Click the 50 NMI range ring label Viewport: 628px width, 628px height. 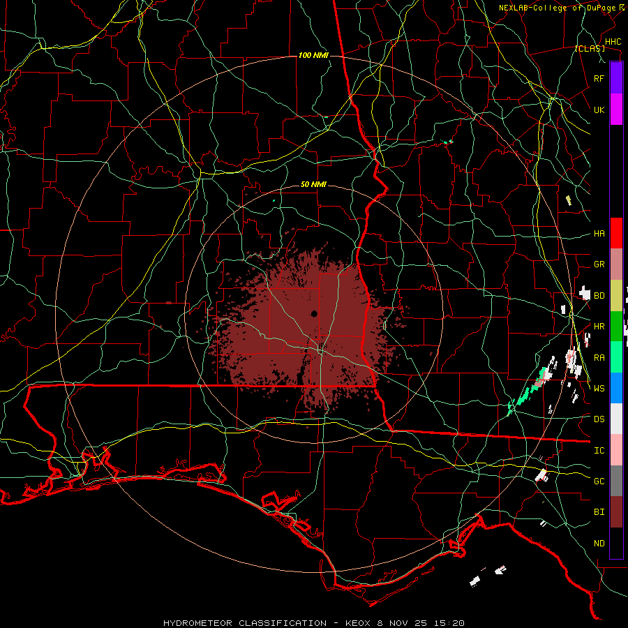tap(313, 185)
